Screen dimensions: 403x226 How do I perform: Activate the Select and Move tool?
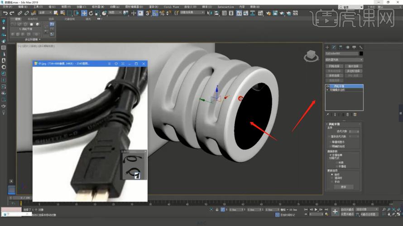point(84,13)
